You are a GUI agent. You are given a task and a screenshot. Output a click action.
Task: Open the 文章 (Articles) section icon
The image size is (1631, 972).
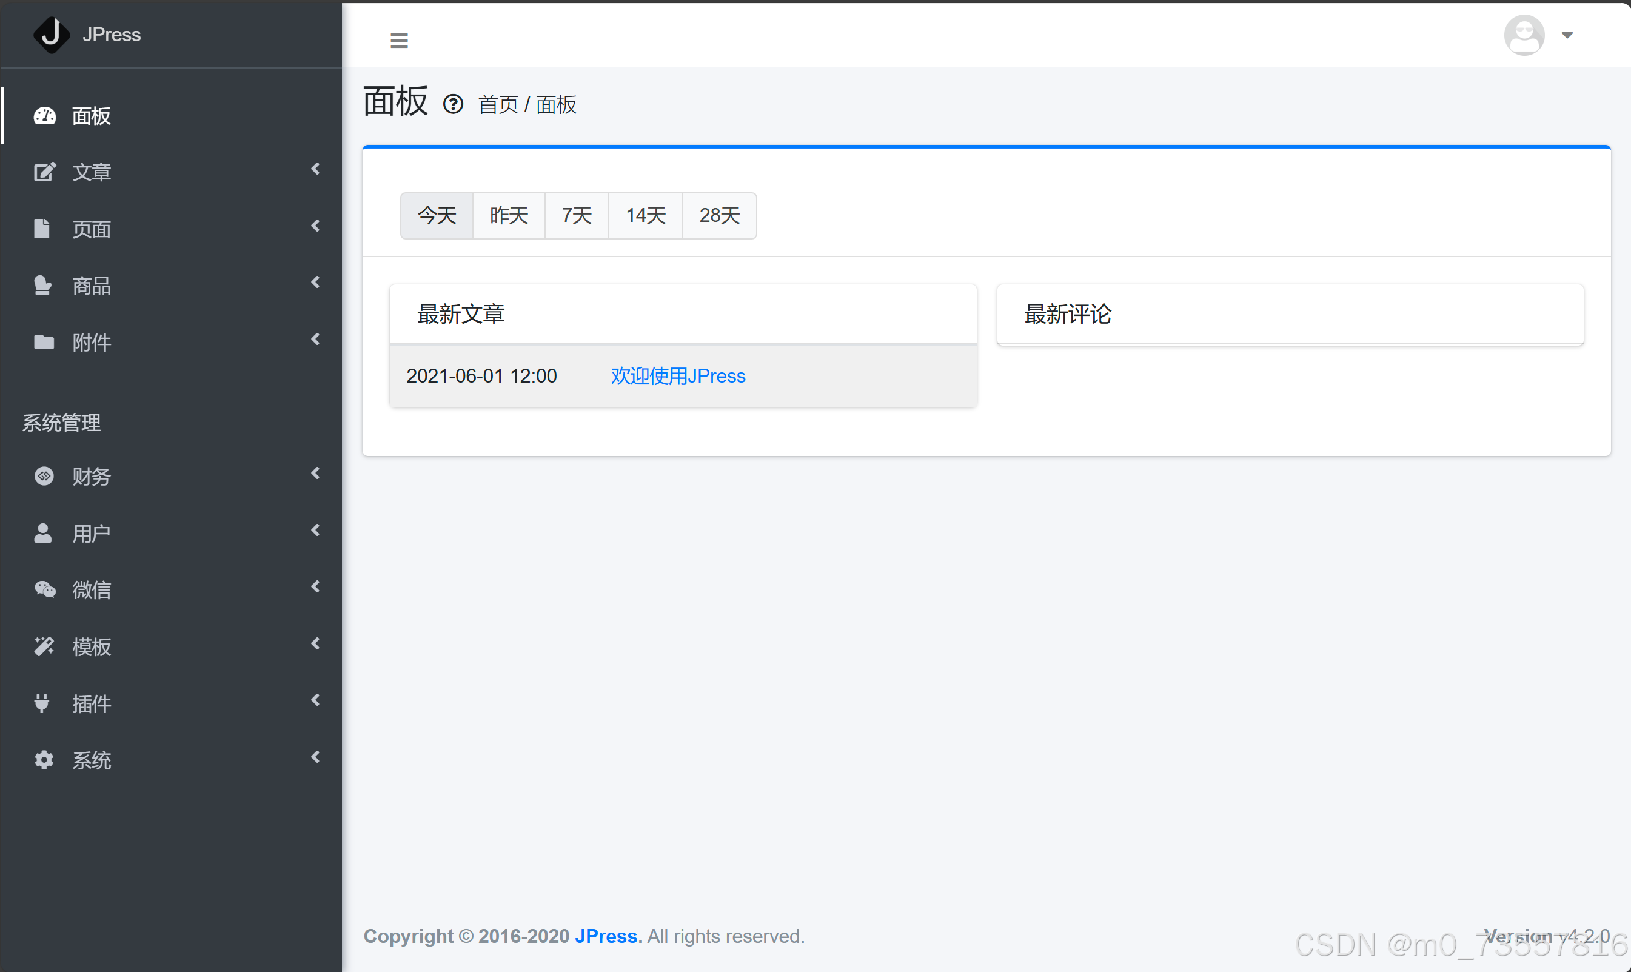pyautogui.click(x=44, y=172)
